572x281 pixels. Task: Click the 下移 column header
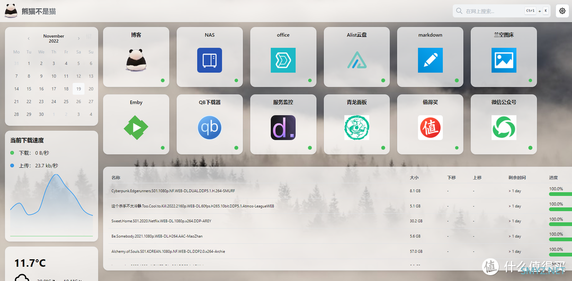coord(451,177)
